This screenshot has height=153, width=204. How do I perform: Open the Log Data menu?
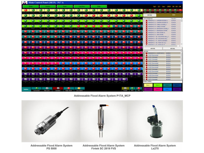[x=82, y=7]
